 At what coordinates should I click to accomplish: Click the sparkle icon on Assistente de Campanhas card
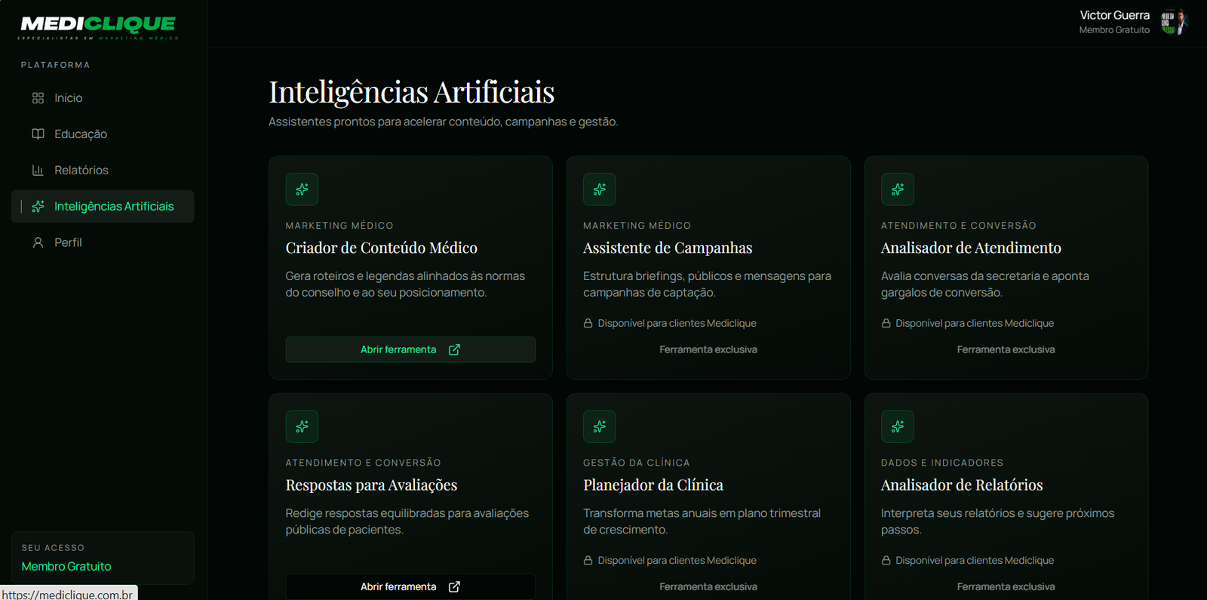[x=600, y=189]
